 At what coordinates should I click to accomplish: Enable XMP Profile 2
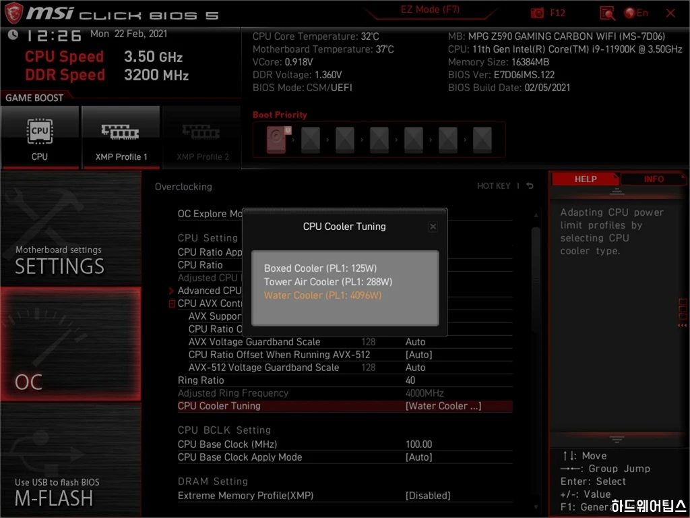(x=202, y=137)
